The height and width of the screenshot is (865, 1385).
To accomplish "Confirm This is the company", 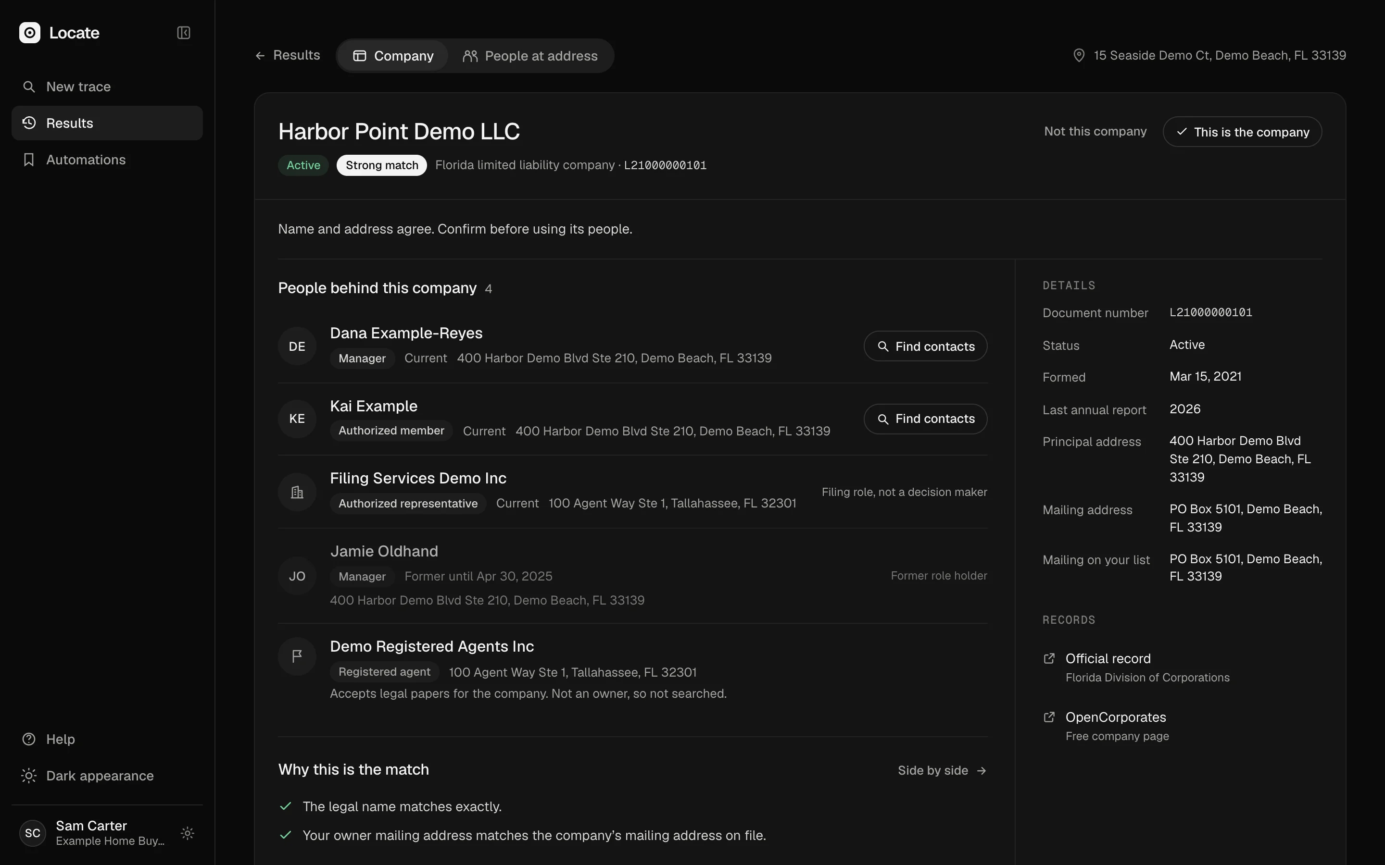I will (1242, 132).
